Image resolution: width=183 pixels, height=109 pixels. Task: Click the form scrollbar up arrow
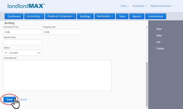coord(147,27)
